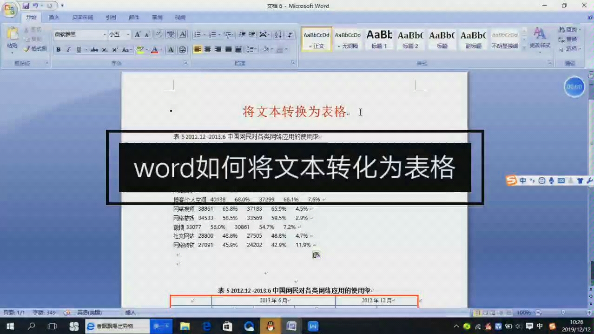The image size is (594, 334).
Task: Apply the Text Highlight Color icon
Action: (139, 49)
